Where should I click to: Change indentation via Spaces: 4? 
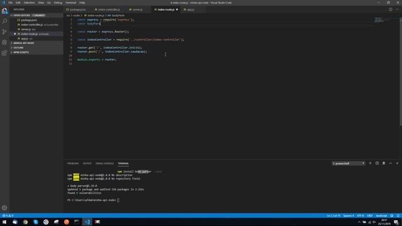pyautogui.click(x=349, y=215)
